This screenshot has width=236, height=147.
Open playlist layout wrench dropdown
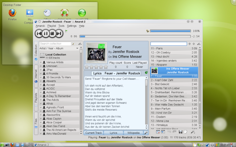(193, 132)
